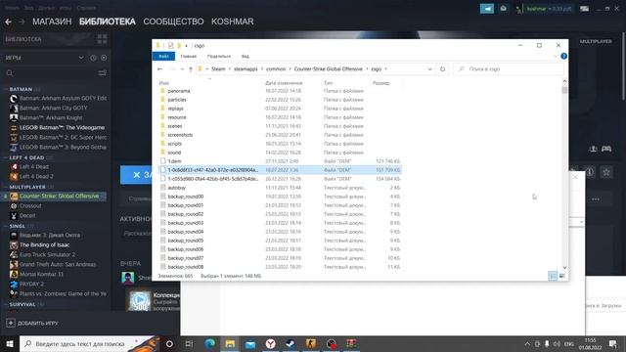Open Task View on taskbar
The image size is (626, 352).
tap(189, 343)
